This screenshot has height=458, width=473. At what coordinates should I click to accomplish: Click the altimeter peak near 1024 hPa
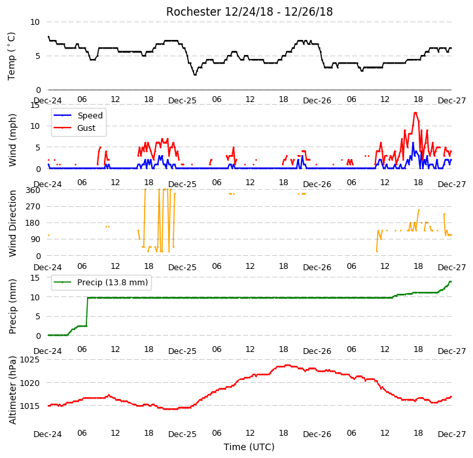pos(287,366)
